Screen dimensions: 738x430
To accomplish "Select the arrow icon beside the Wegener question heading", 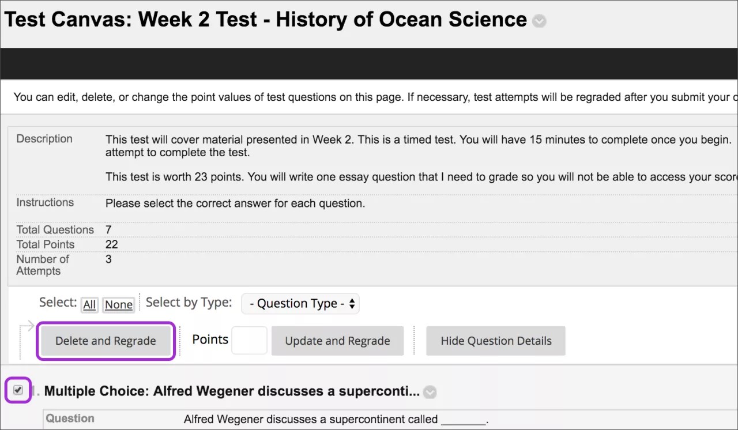I will [430, 392].
